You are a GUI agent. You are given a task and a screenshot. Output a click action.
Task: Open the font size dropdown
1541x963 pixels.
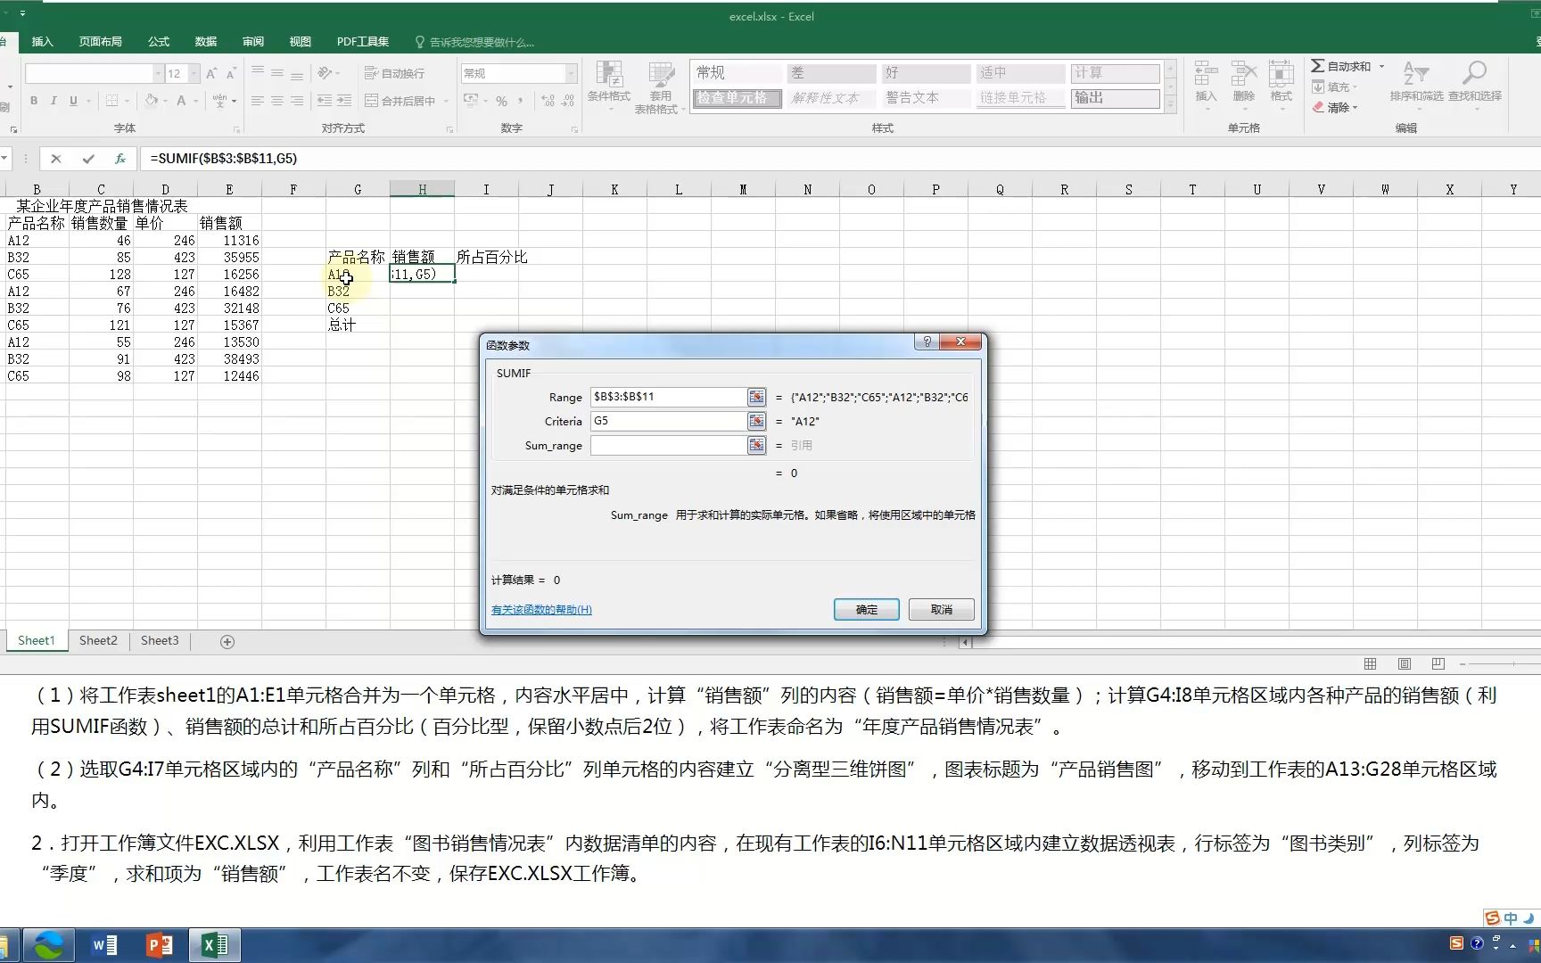click(194, 73)
